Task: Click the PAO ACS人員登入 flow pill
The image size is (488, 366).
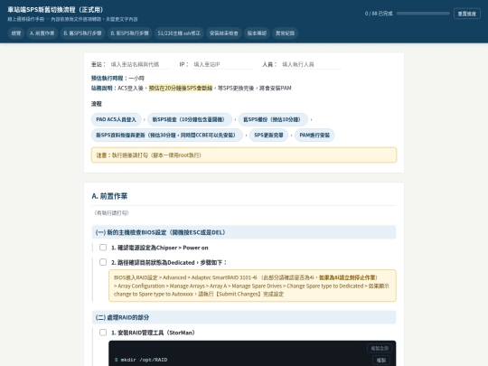Action: [x=116, y=119]
